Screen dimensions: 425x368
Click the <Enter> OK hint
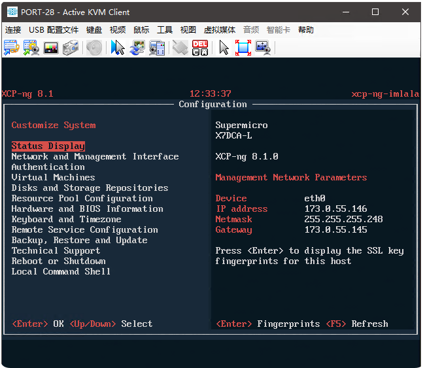pos(38,324)
